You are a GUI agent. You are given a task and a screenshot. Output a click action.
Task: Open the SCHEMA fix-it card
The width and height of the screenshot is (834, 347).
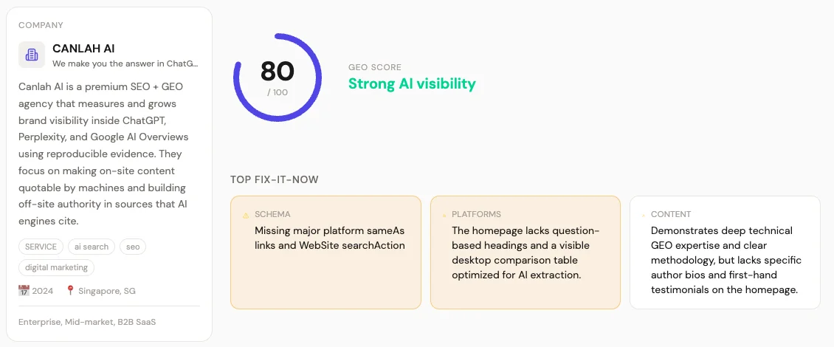coord(325,252)
